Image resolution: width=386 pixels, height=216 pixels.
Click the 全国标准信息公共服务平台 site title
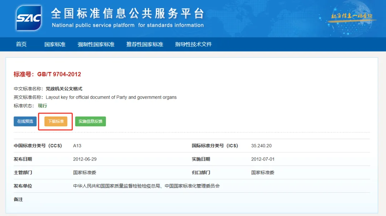[128, 13]
